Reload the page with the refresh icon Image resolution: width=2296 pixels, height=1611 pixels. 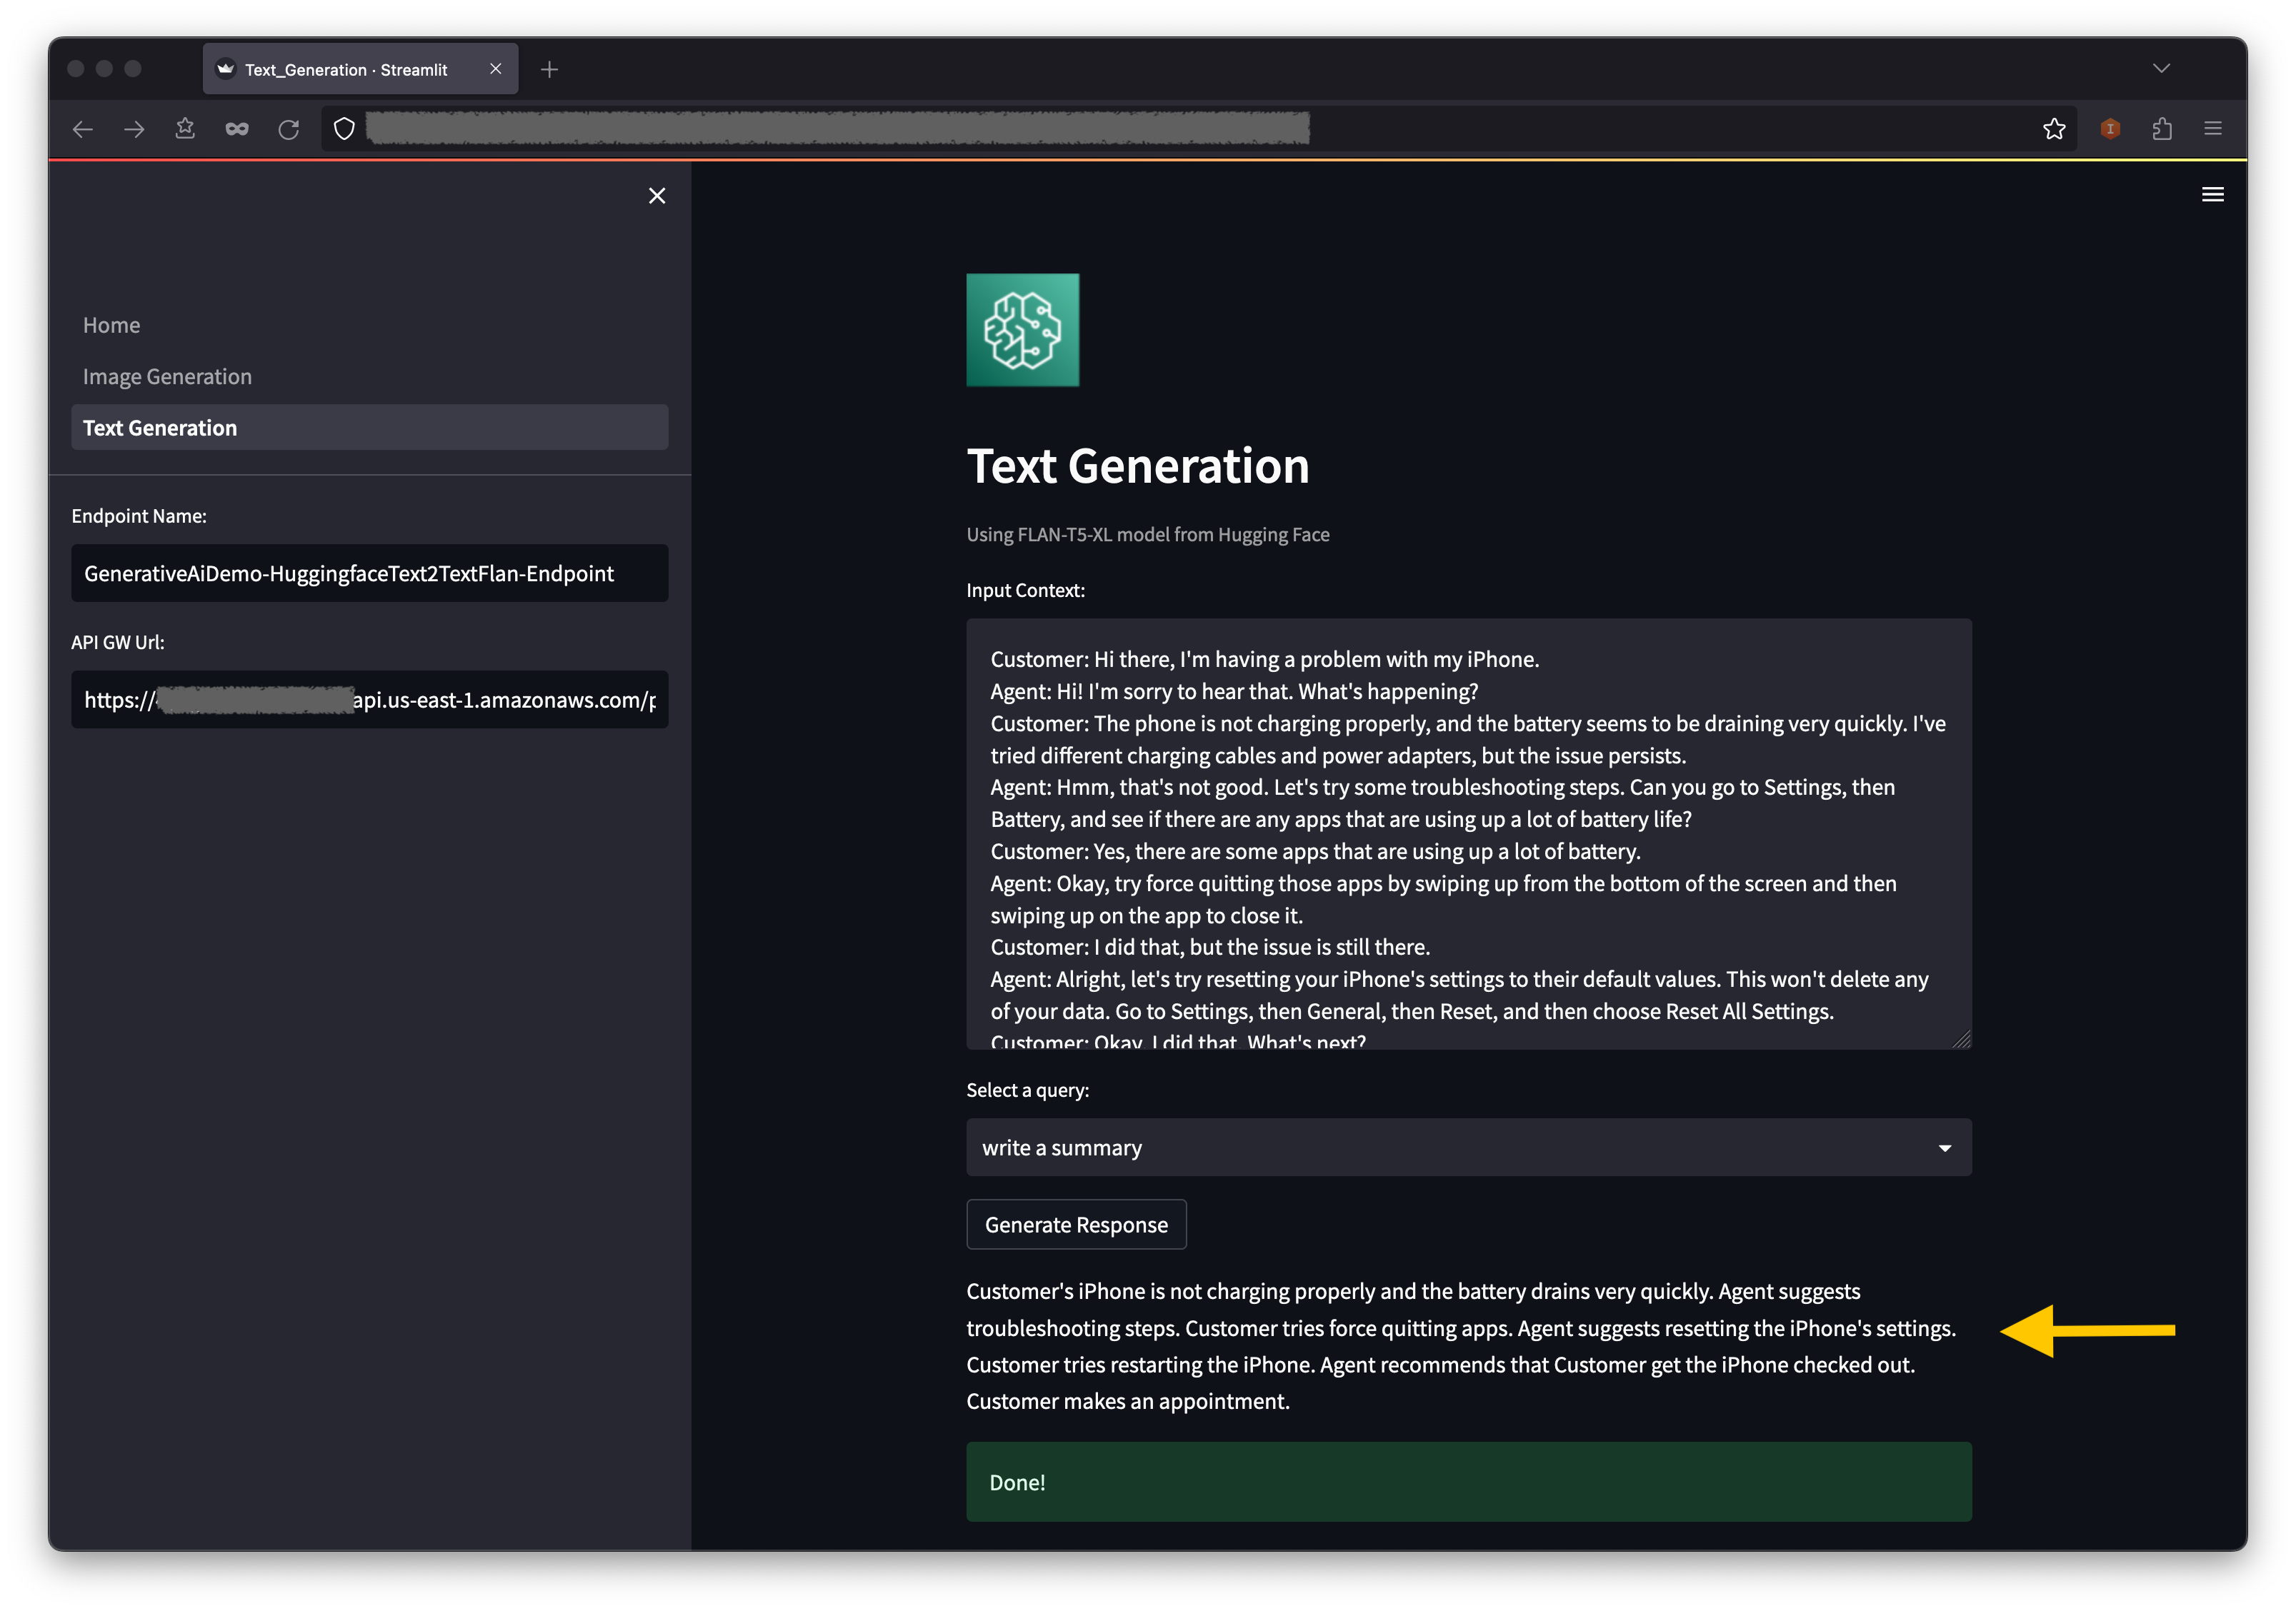289,129
